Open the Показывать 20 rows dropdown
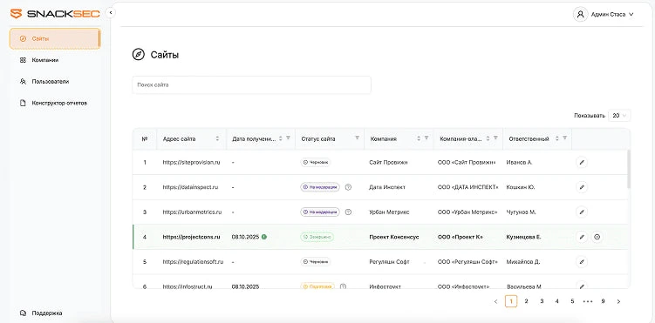Screen dimensions: 655x323 pyautogui.click(x=619, y=116)
